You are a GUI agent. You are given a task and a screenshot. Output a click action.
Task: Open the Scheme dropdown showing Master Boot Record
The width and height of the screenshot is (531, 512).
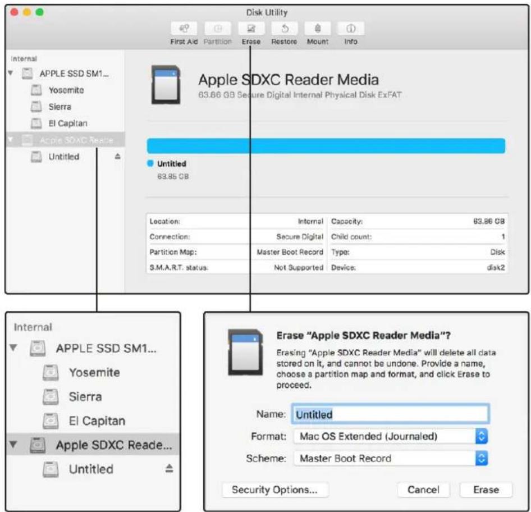pyautogui.click(x=391, y=459)
